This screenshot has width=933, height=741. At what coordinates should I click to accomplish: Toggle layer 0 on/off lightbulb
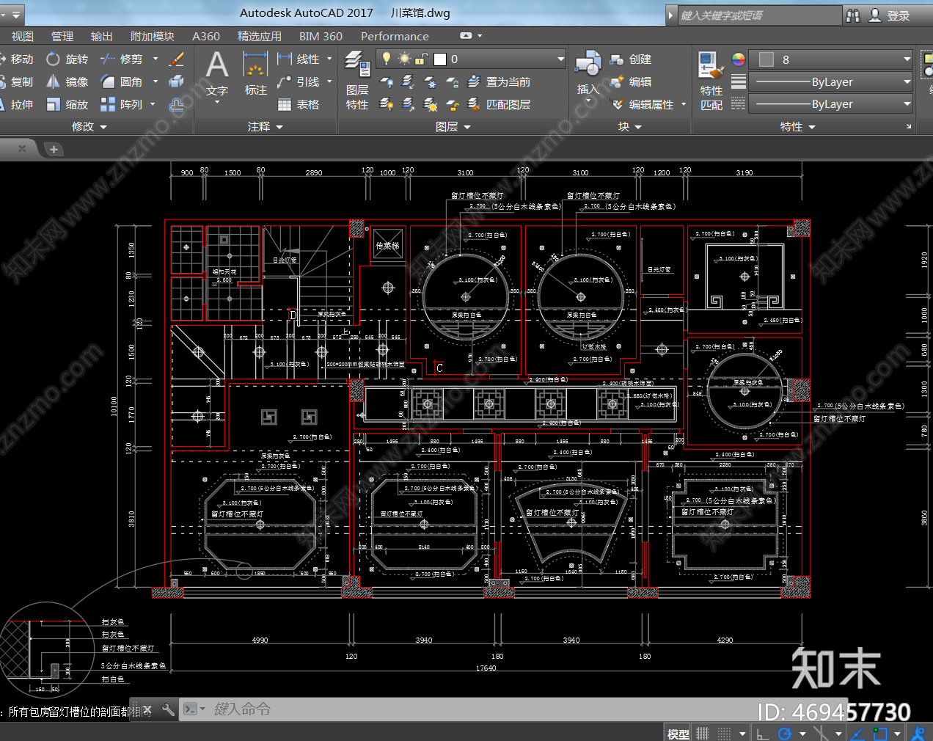click(387, 59)
